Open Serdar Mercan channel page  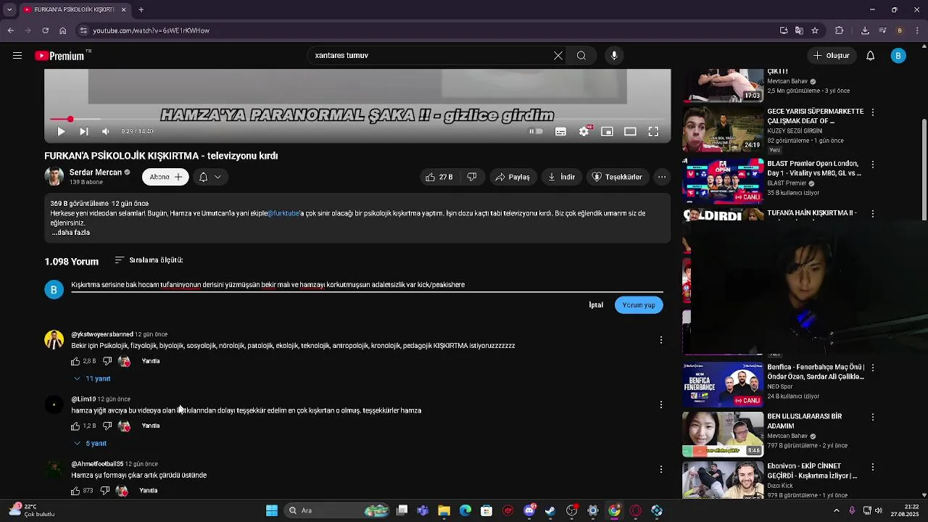96,173
